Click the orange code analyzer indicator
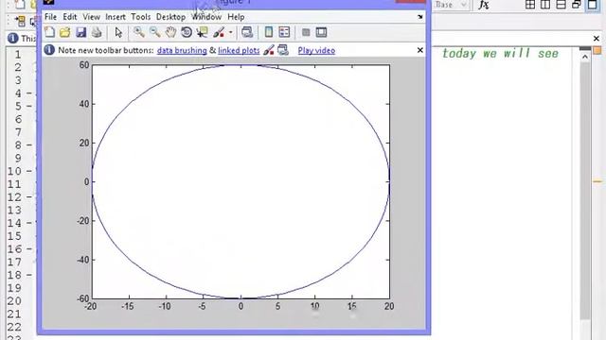The width and height of the screenshot is (606, 340). point(597,50)
